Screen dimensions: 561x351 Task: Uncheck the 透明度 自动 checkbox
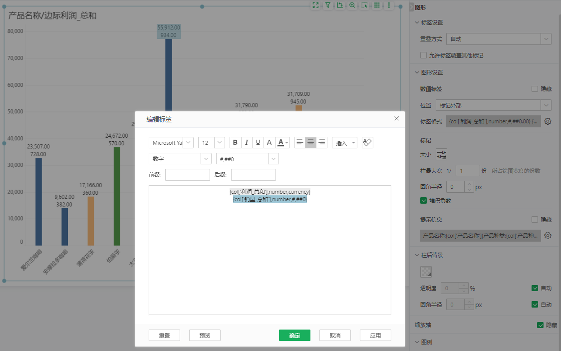[535, 288]
